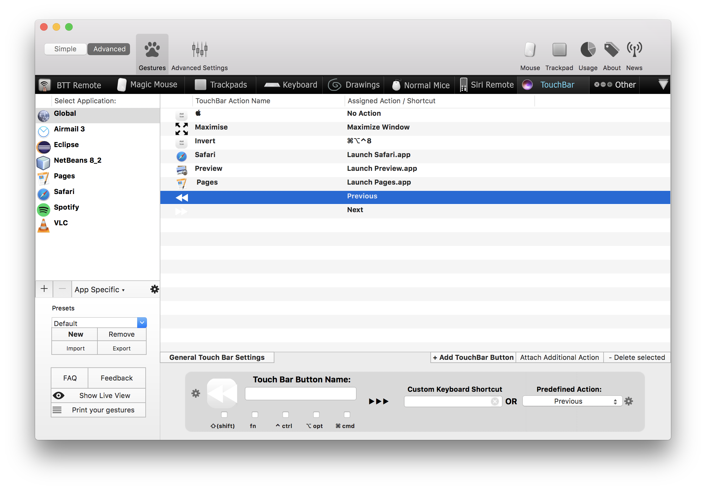The image size is (706, 490).
Task: Open the News antenna icon
Action: (634, 50)
